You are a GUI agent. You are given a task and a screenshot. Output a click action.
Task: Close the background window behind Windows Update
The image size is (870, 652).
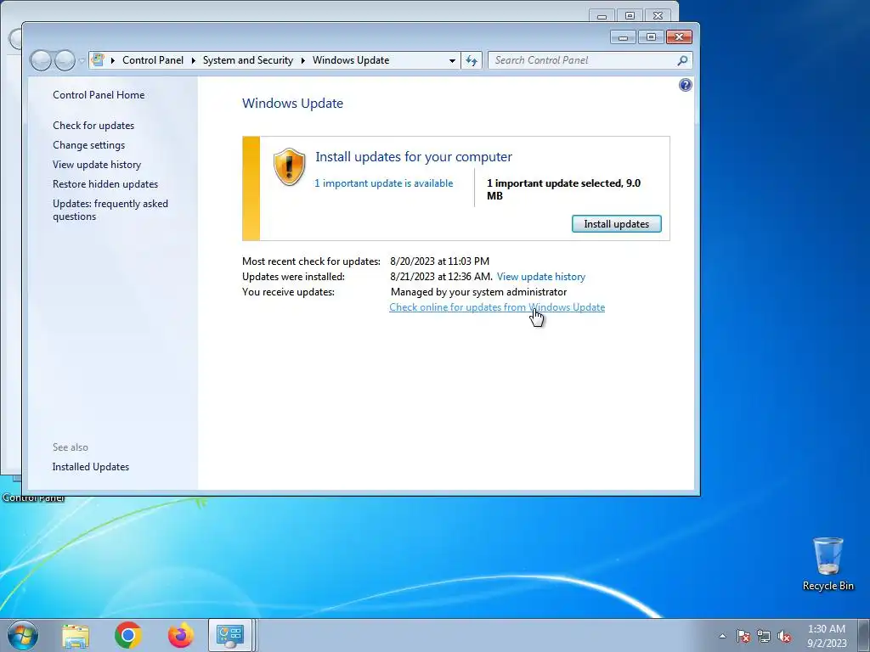658,15
